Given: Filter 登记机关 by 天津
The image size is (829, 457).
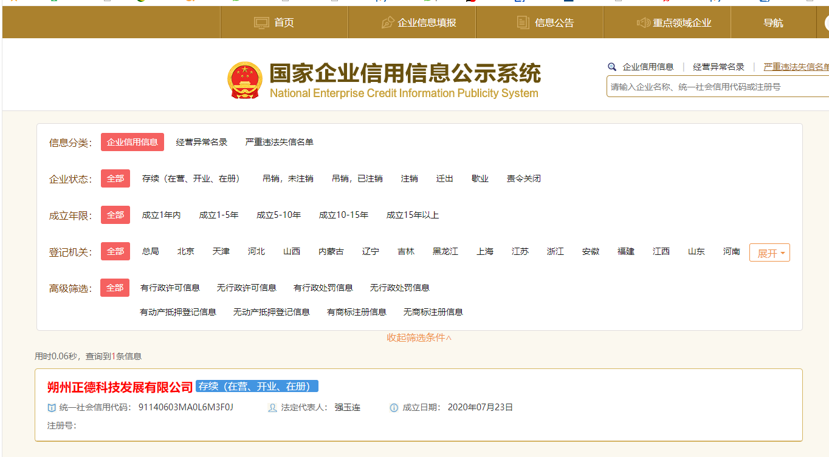Looking at the screenshot, I should 221,251.
